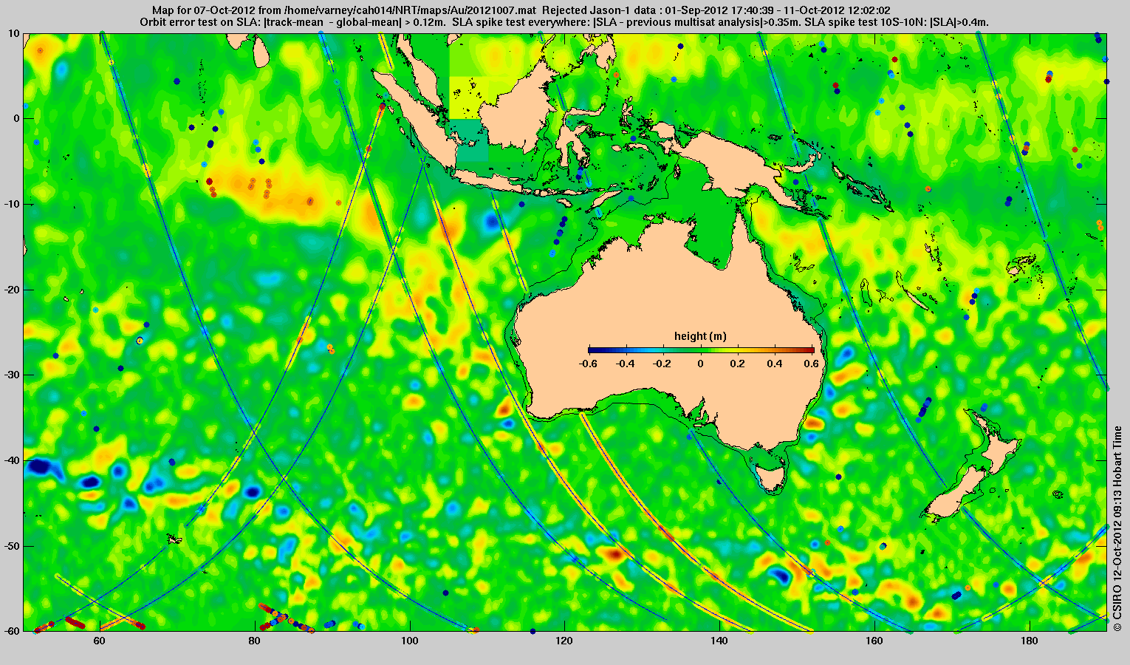Click the latitude axis label 10
This screenshot has height=665, width=1130.
(13, 33)
